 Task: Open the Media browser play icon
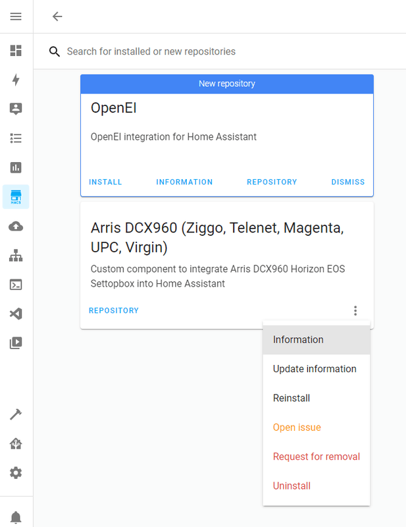[16, 343]
